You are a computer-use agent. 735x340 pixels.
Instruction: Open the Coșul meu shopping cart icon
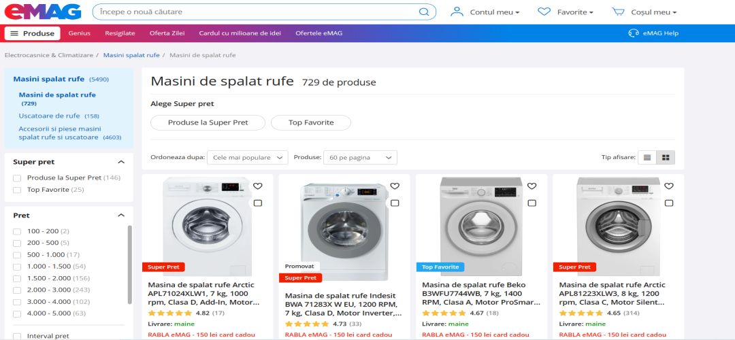(618, 12)
